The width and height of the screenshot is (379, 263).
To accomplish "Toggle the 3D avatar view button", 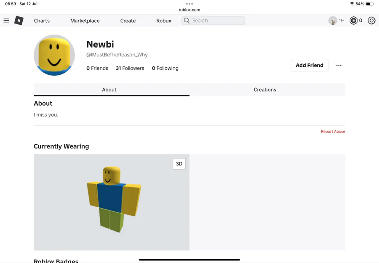I will [179, 164].
